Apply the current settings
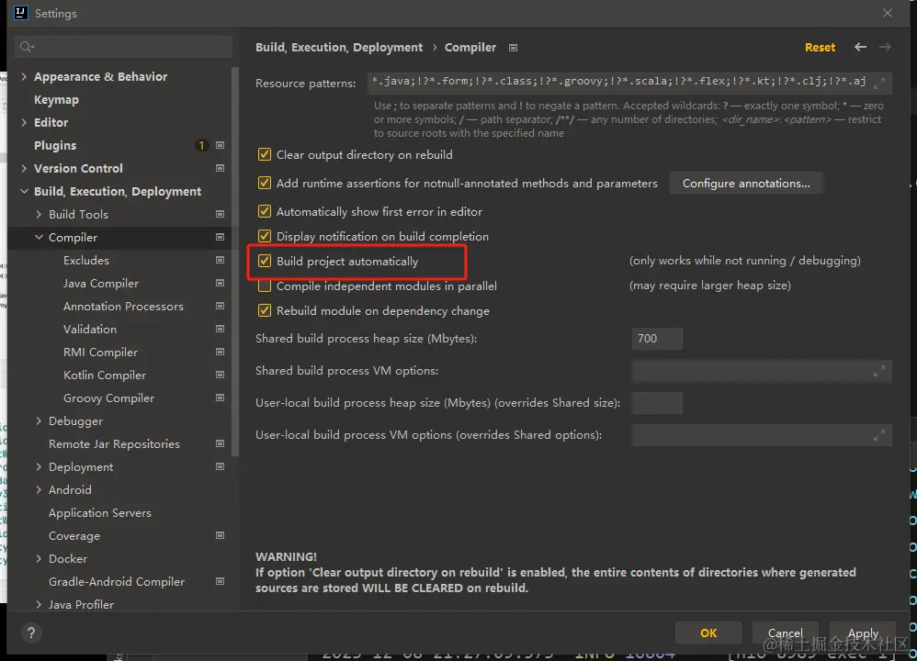This screenshot has width=917, height=661. point(863,633)
